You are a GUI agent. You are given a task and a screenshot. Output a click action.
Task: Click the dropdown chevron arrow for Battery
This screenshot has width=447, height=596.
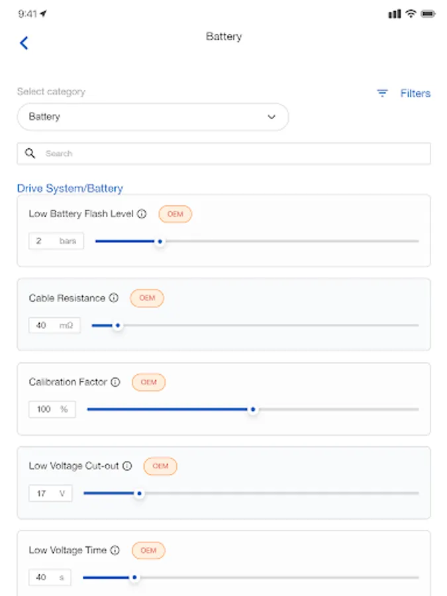coord(272,117)
